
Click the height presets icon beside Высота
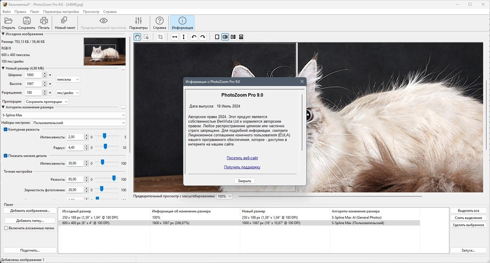[x=50, y=84]
